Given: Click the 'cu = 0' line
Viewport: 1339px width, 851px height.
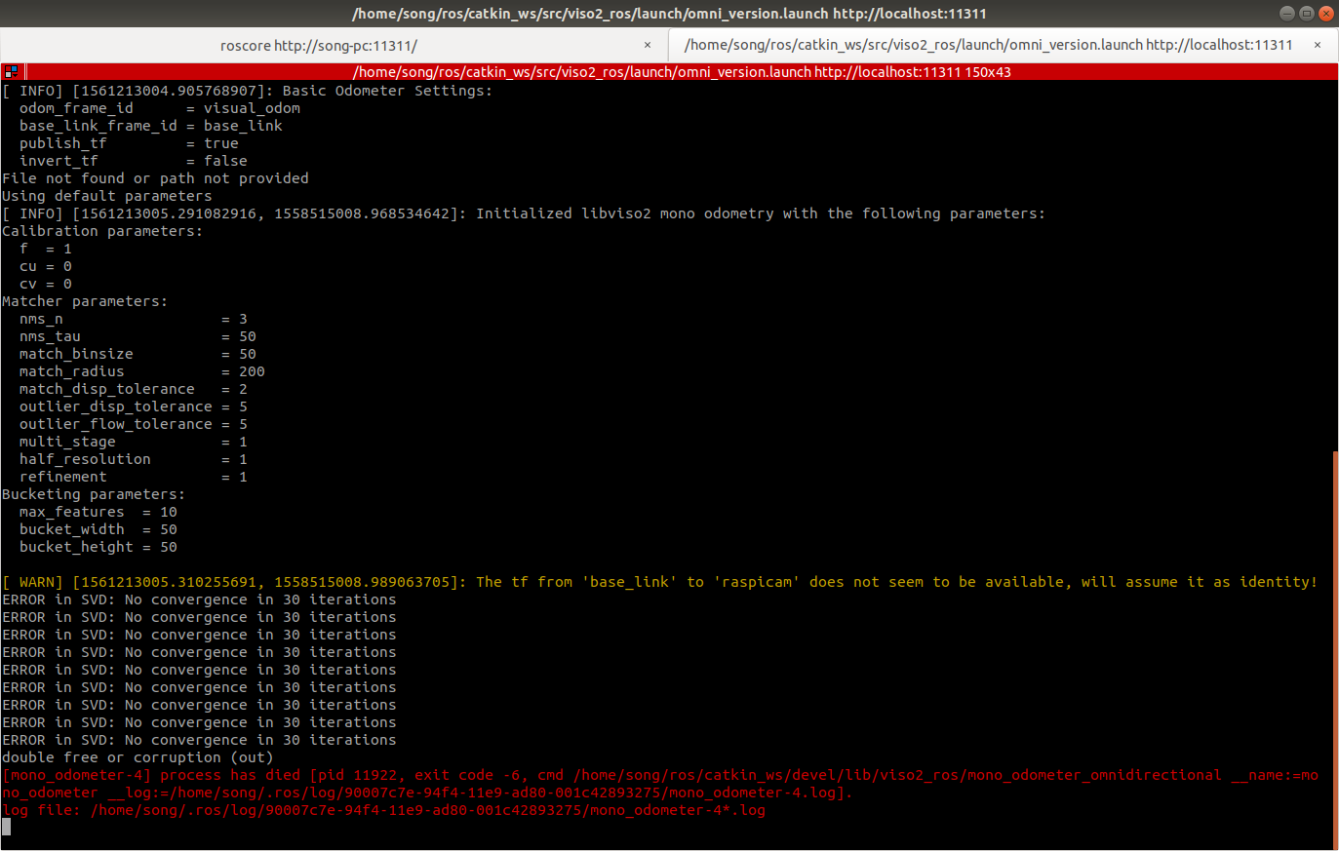Looking at the screenshot, I should coord(46,266).
